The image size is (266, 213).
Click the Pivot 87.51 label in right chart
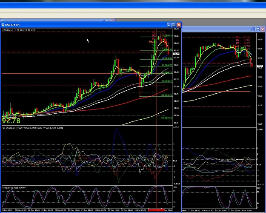coord(242,46)
